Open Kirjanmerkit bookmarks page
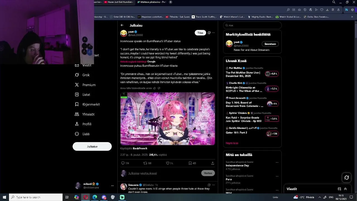357x201 pixels. click(87, 104)
